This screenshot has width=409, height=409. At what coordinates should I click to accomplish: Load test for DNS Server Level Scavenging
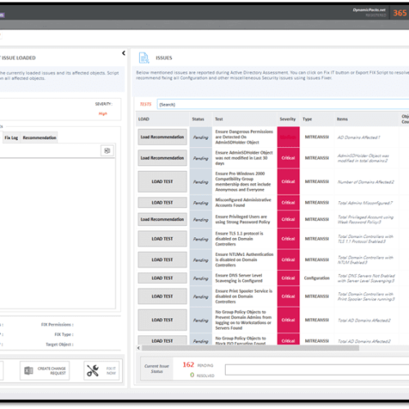point(162,278)
